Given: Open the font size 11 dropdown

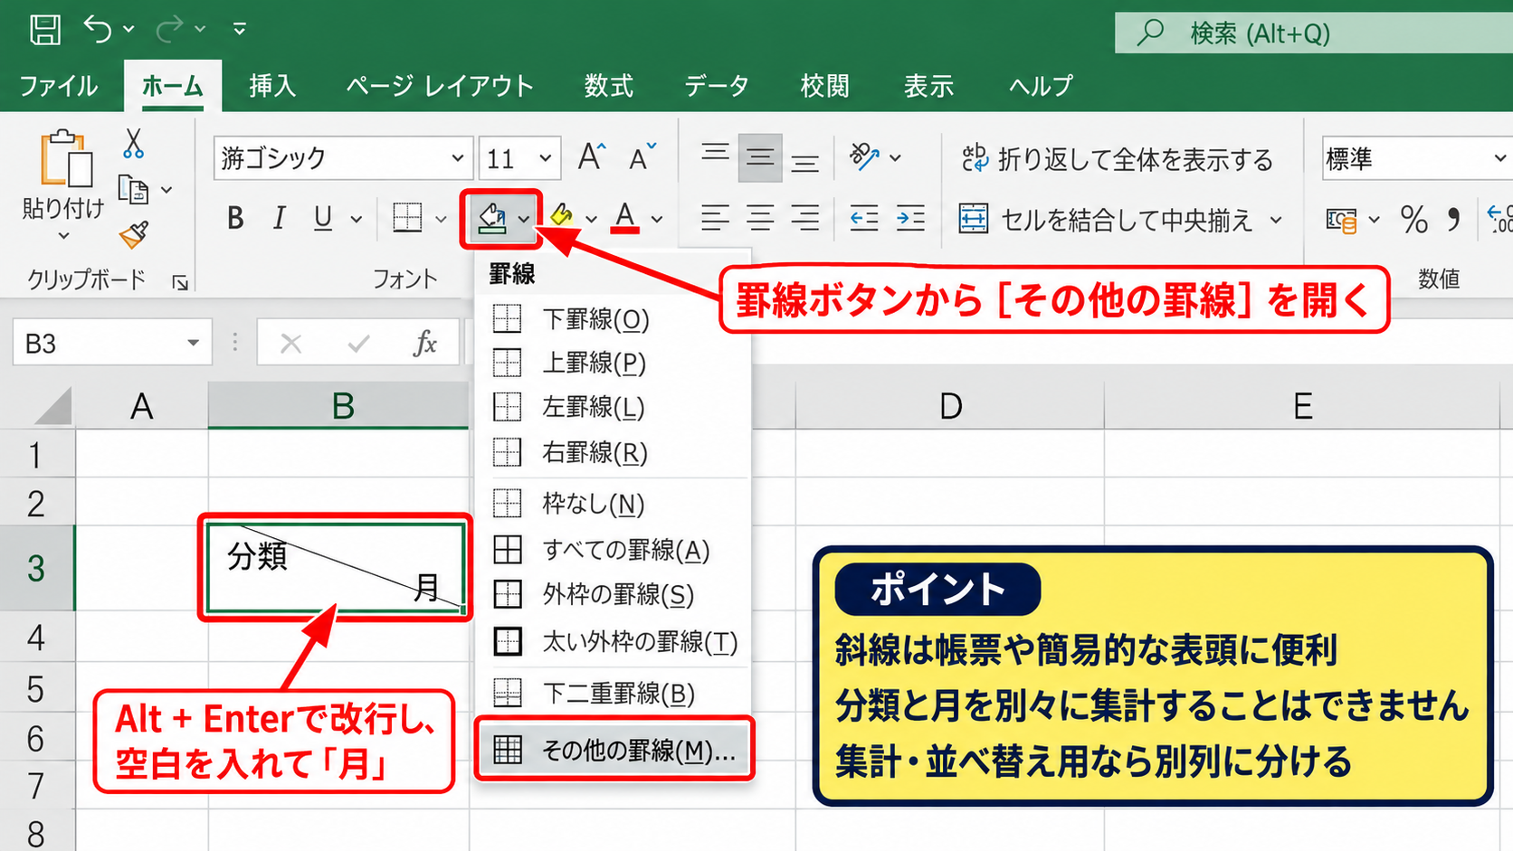Looking at the screenshot, I should (x=546, y=158).
